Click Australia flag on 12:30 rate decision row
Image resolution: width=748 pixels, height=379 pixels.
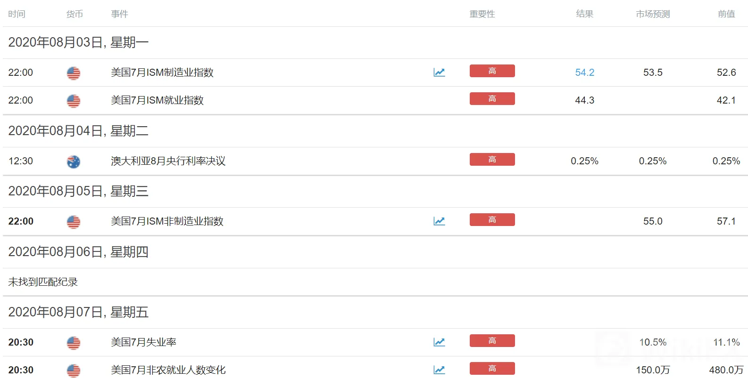coord(74,161)
